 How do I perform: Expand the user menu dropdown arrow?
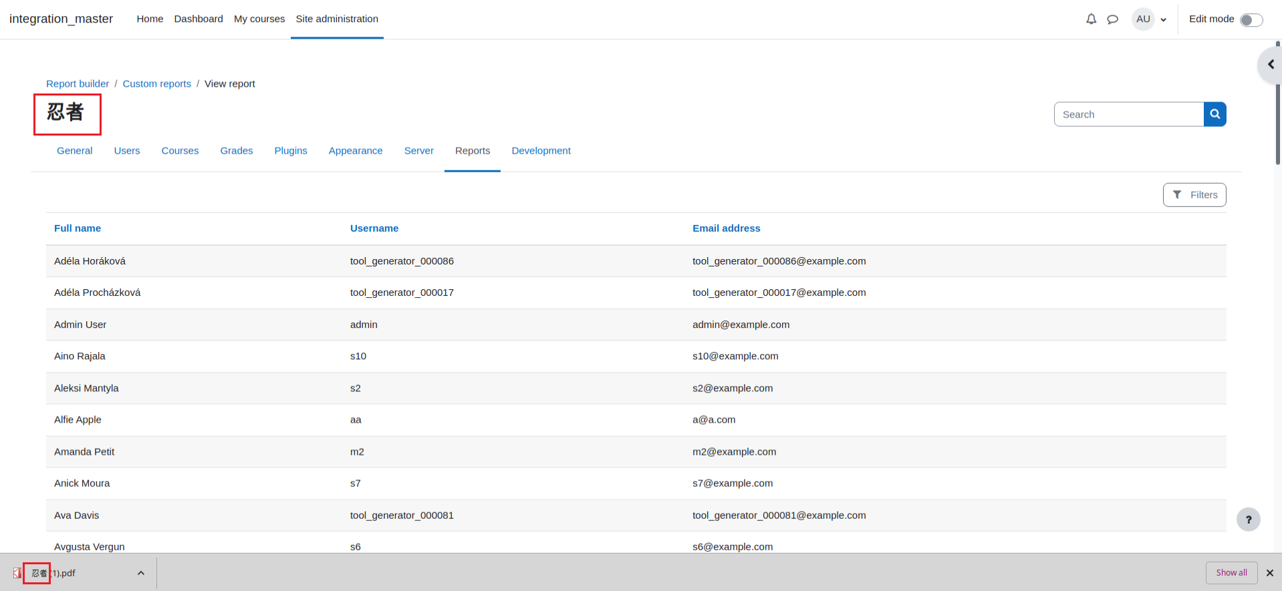click(x=1164, y=20)
